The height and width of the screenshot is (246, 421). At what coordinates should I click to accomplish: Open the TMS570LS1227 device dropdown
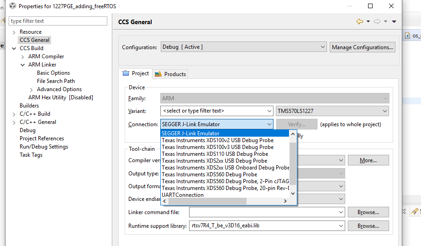click(x=332, y=111)
